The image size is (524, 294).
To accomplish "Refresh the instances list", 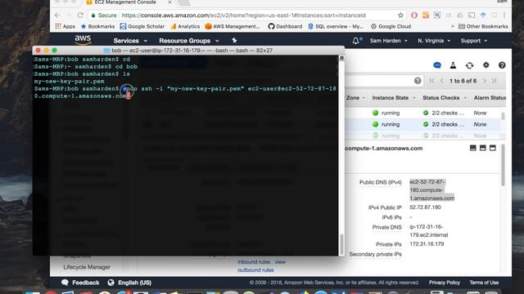I will click(x=469, y=65).
